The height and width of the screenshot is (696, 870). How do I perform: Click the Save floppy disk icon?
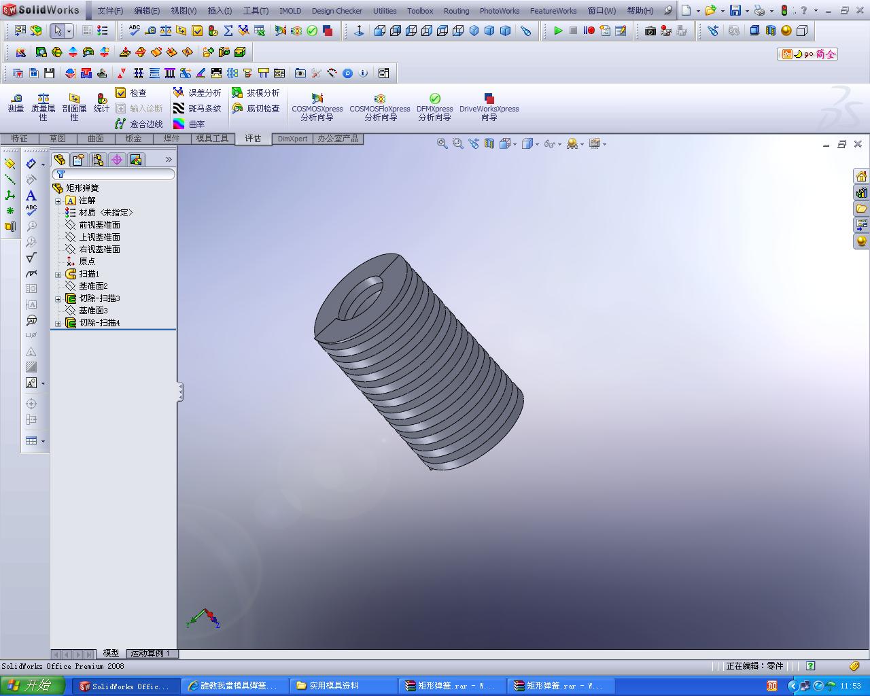coord(735,10)
